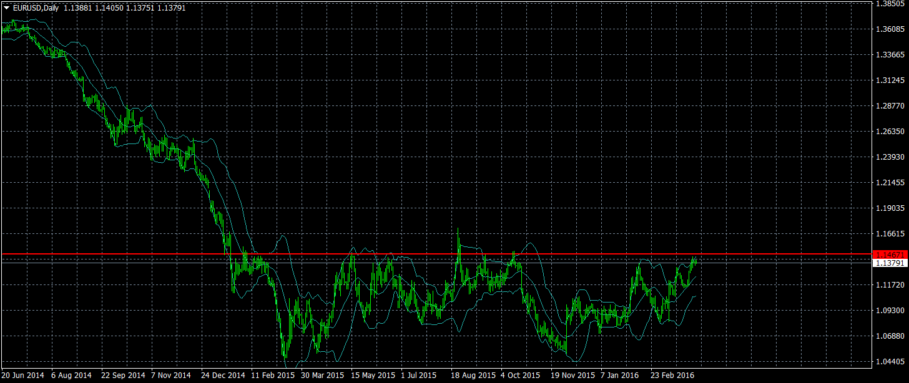Viewport: 909px width, 383px height.
Task: Click the EURUSD,Daily chart title
Action: coord(35,8)
